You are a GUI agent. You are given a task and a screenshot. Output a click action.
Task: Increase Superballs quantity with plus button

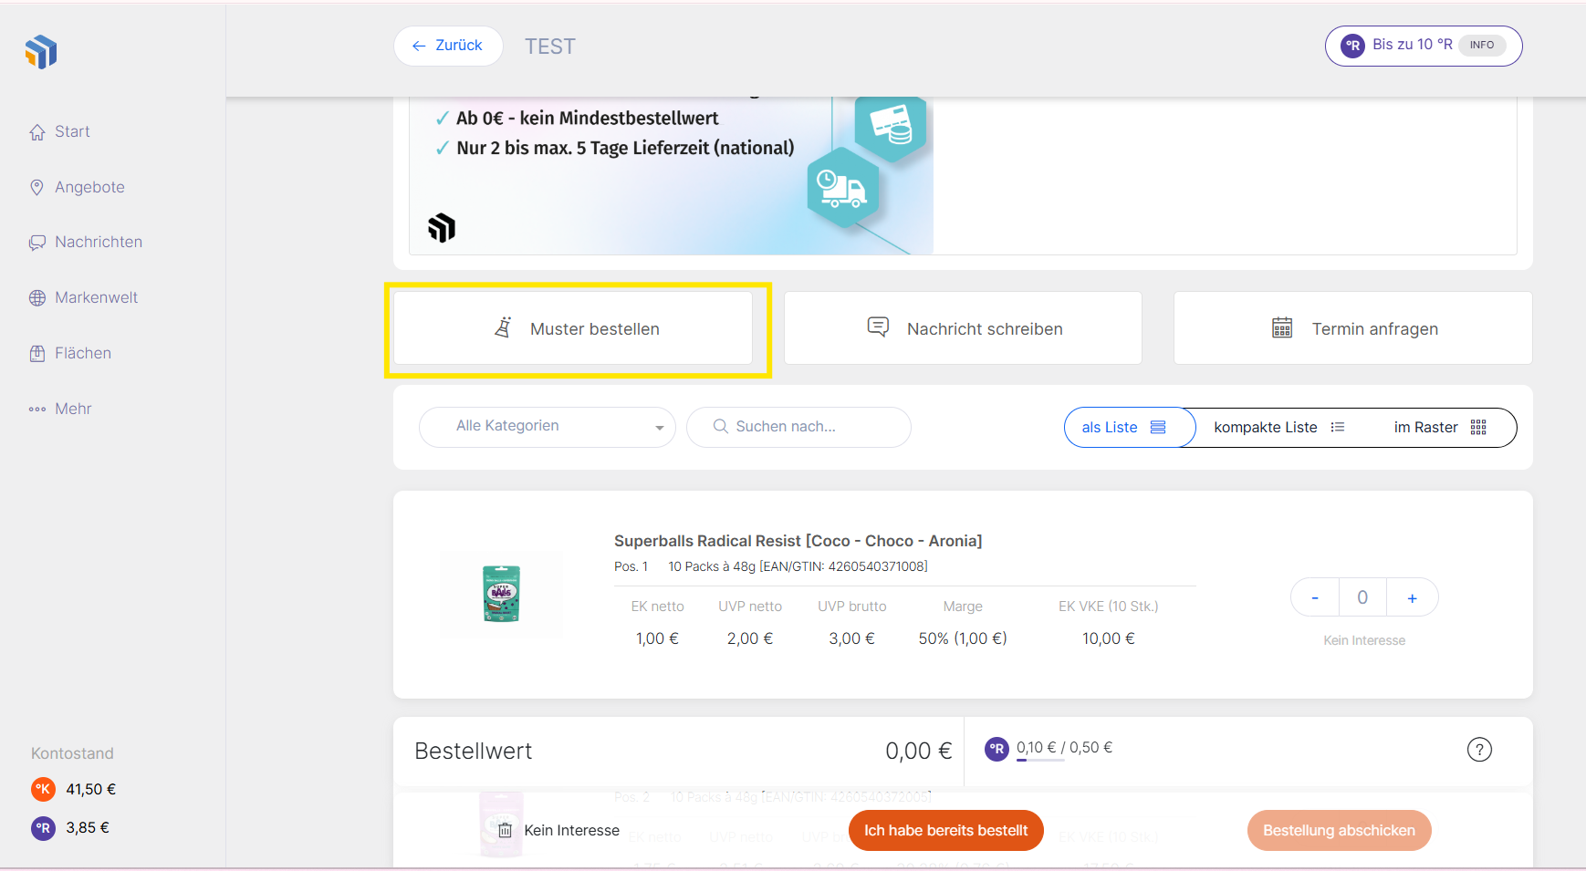(1412, 598)
